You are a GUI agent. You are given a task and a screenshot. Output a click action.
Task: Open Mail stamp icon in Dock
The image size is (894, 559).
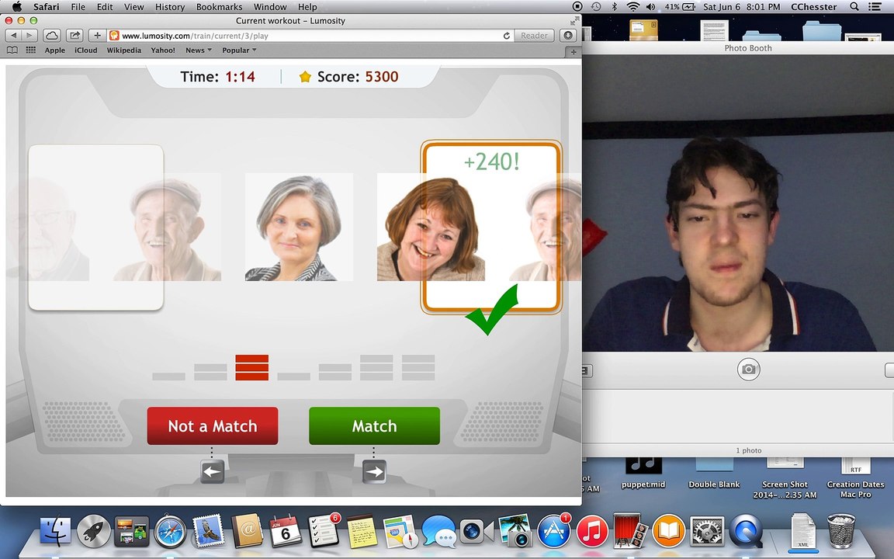pyautogui.click(x=209, y=531)
